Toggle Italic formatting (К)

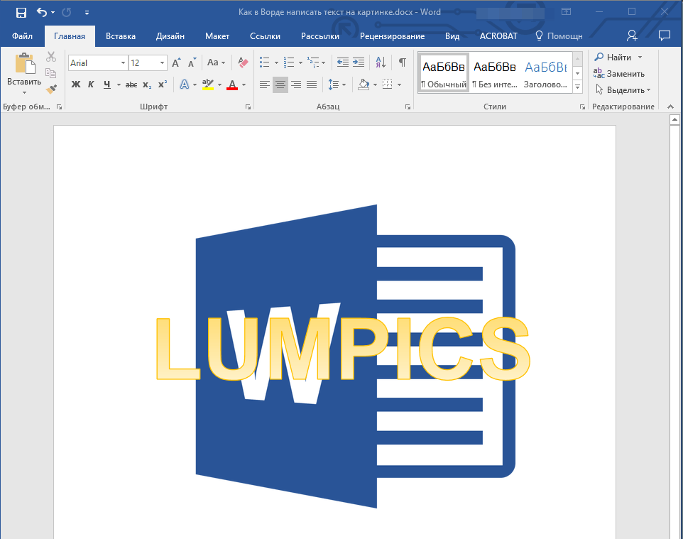(x=91, y=85)
